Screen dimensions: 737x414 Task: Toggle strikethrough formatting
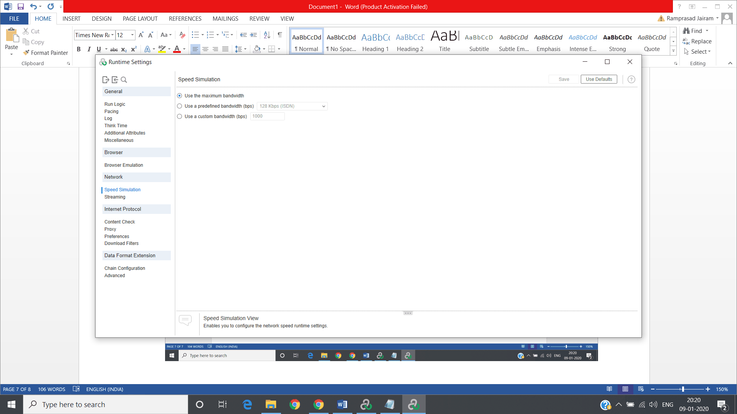click(114, 49)
